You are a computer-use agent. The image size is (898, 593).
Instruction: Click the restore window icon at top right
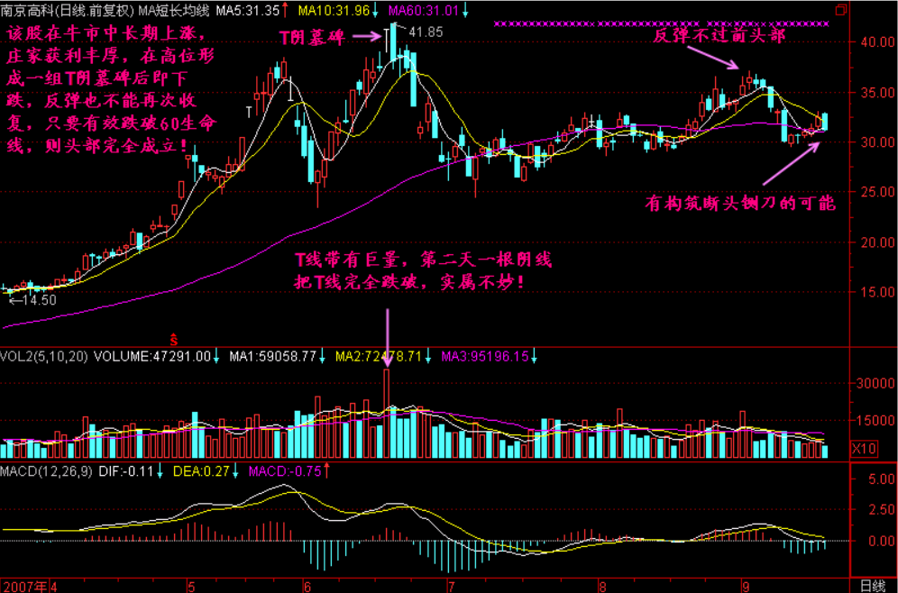pos(841,10)
